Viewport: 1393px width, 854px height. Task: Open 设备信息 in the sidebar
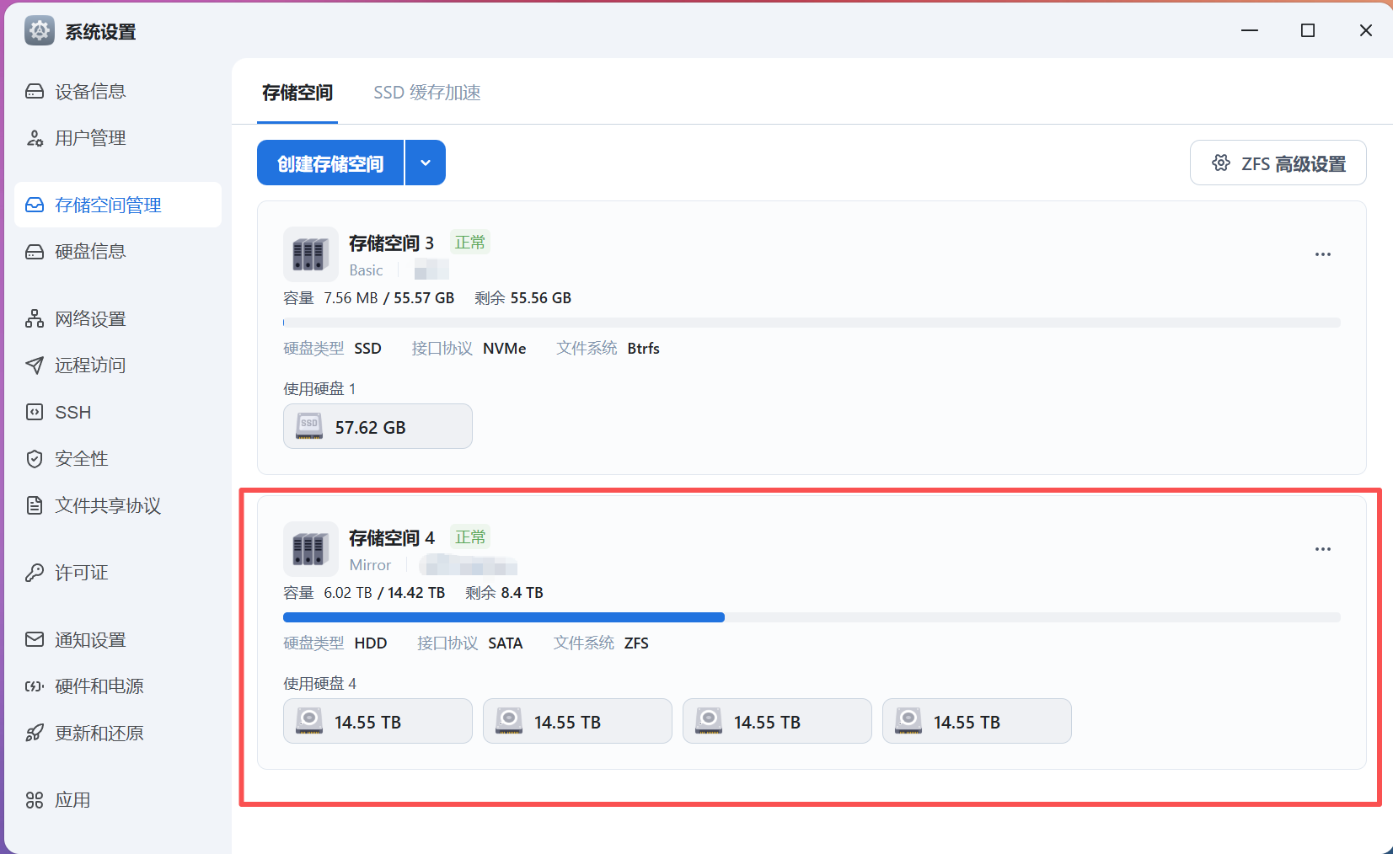pyautogui.click(x=118, y=92)
